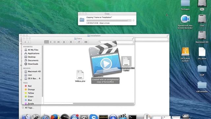Click the Extra window search field

tap(116, 42)
